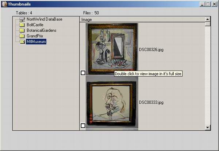Click the DSC00326.jpg file name
219x151 pixels.
[151, 49]
